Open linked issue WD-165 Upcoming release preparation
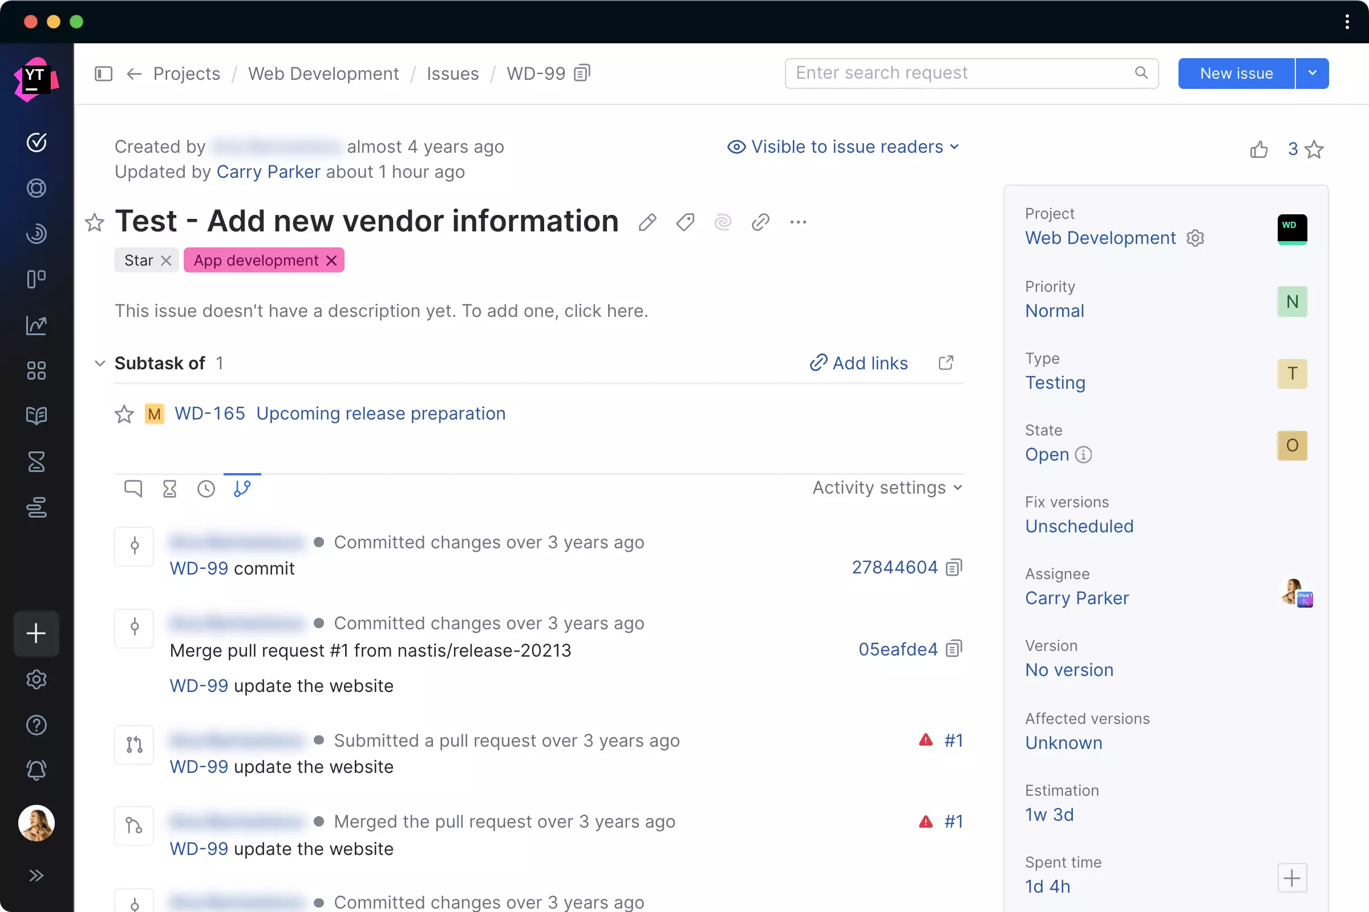 coord(380,414)
